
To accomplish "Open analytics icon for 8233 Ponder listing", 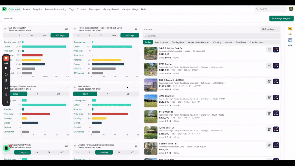I will tap(276, 66).
